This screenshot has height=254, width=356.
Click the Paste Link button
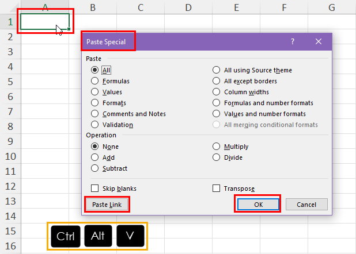[107, 205]
